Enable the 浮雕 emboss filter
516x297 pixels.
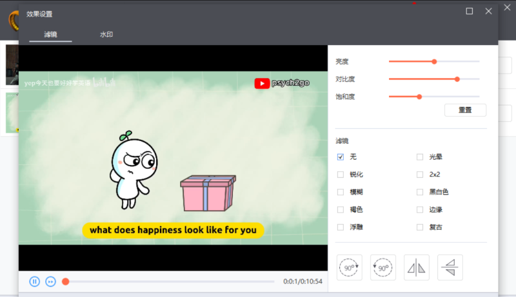[341, 227]
